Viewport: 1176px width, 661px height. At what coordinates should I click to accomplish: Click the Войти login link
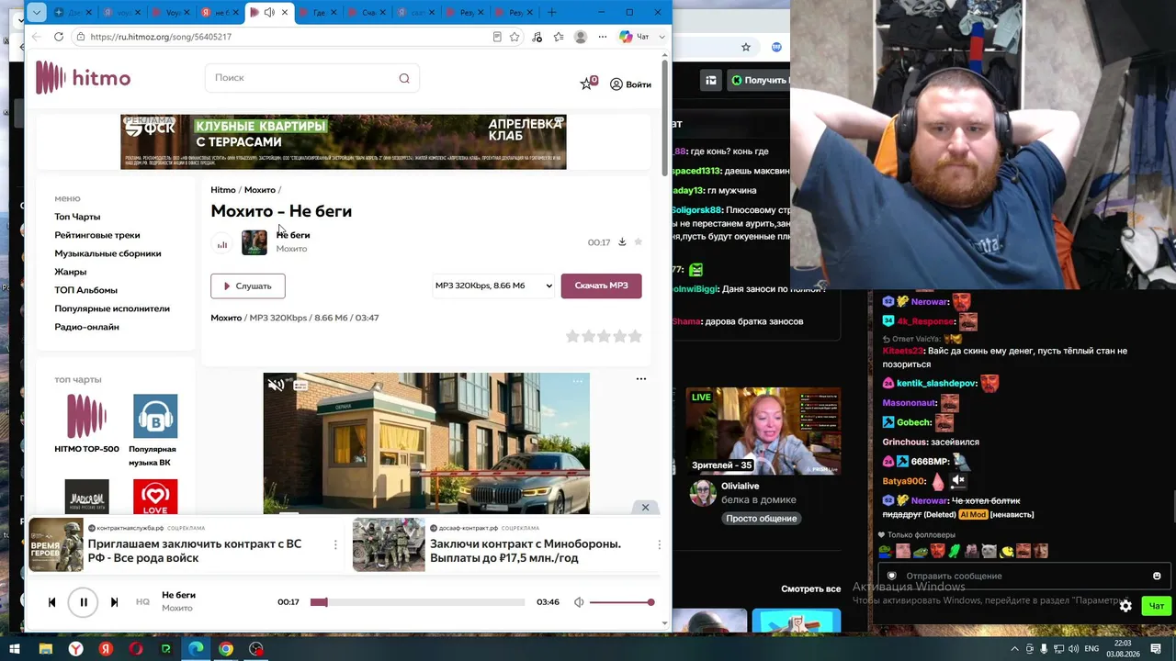coord(630,84)
